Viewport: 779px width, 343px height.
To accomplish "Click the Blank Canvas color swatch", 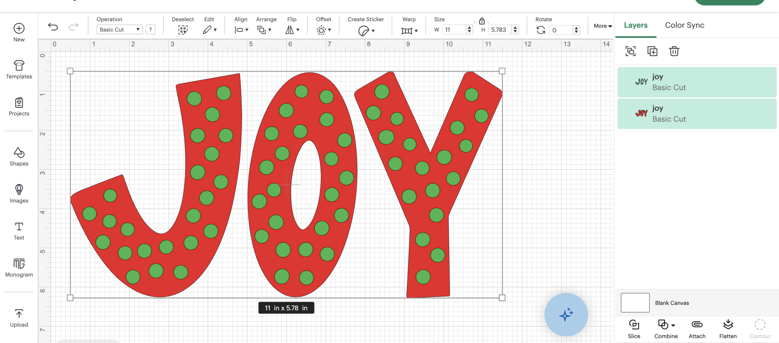I will [x=634, y=302].
